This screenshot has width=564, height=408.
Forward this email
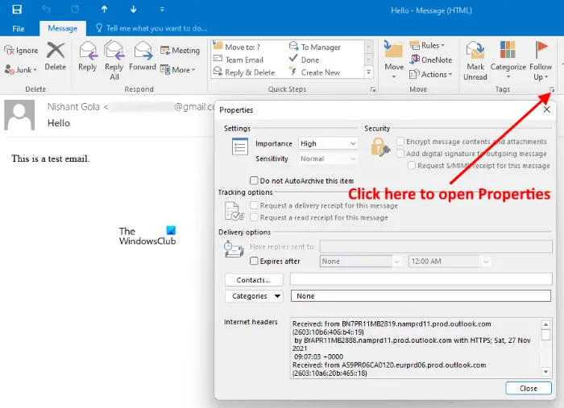pos(143,57)
